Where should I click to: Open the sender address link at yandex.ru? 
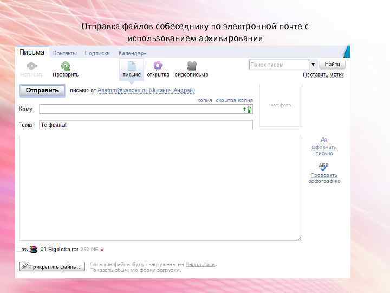pos(146,90)
